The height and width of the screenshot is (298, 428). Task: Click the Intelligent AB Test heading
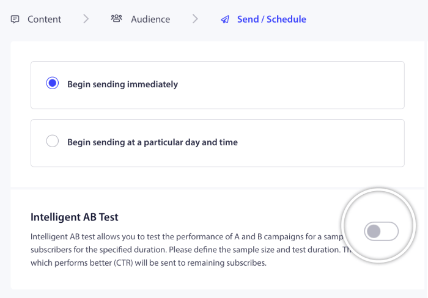point(75,217)
